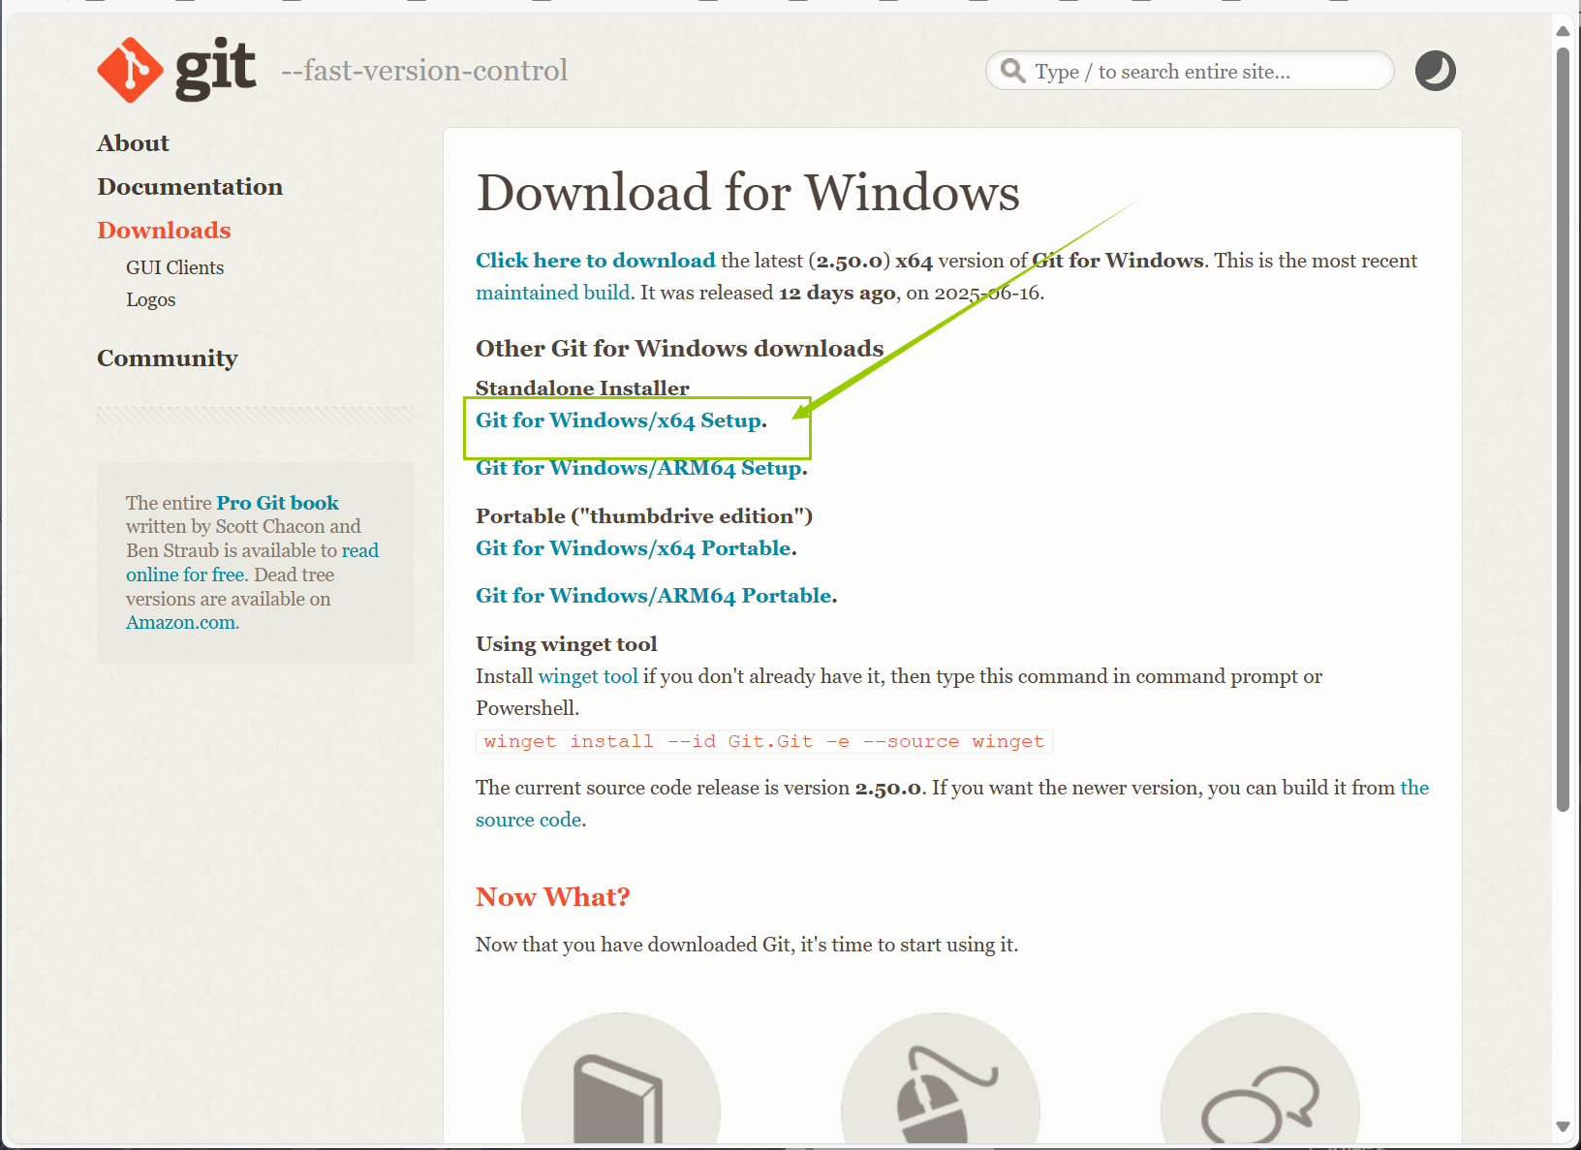Screen dimensions: 1581x1150
Task: Click the mouse icon circle
Action: (941, 1080)
